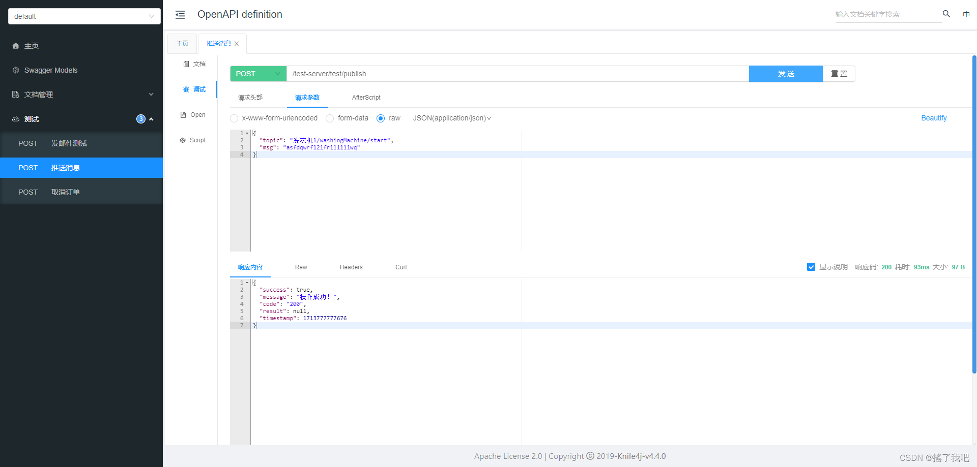The width and height of the screenshot is (977, 467).
Task: Open the 请求头部 tab
Action: pyautogui.click(x=250, y=98)
